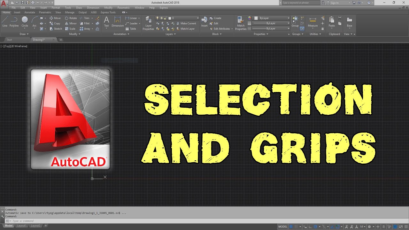Screen dimensions: 409x230
Task: Switch to the Layout1 tab
Action: (22, 226)
